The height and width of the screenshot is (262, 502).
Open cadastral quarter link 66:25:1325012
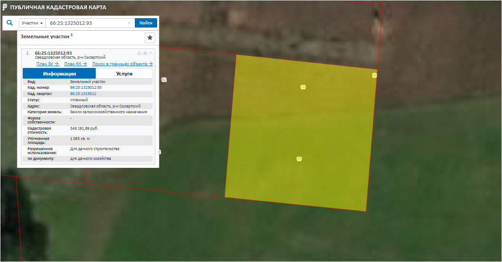click(83, 94)
